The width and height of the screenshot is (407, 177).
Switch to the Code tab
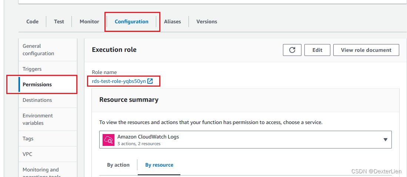[x=33, y=21]
